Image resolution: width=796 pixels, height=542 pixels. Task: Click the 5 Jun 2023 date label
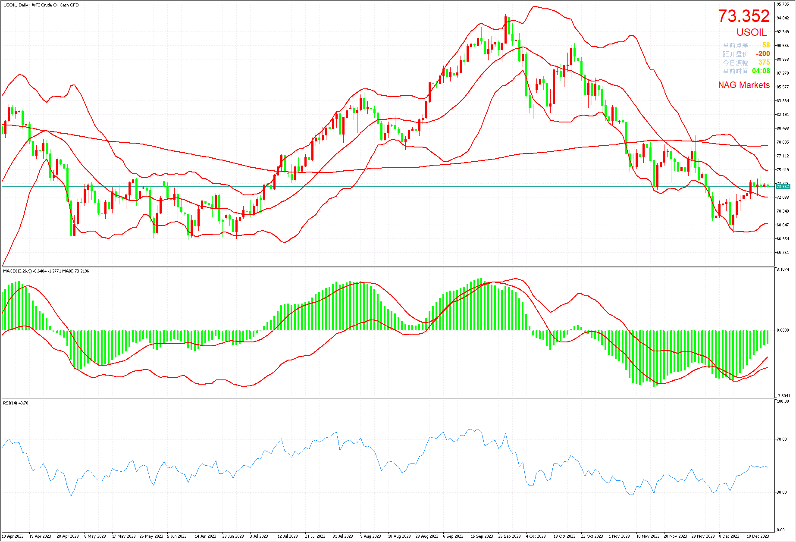177,536
